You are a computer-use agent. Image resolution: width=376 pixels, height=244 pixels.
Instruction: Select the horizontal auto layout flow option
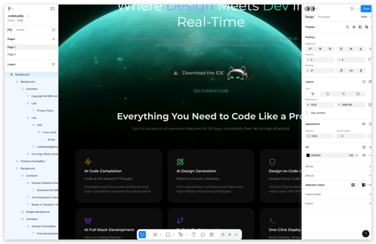(343, 94)
